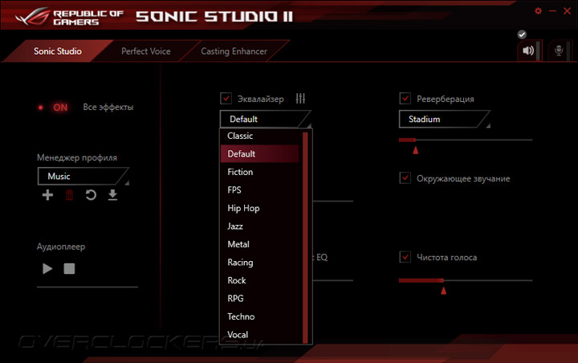Open the Music profile manager dropdown
Screen dimensions: 578x363
[83, 177]
